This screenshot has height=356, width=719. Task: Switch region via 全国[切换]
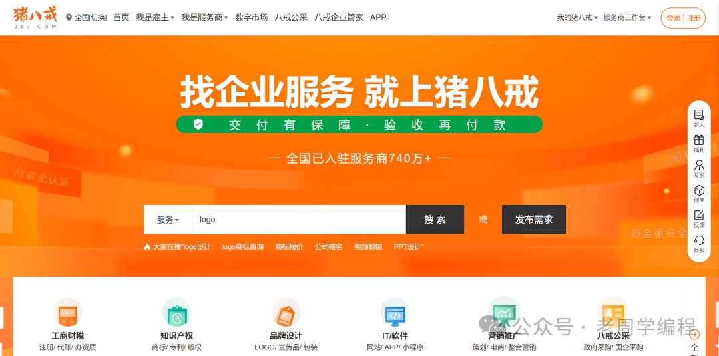pyautogui.click(x=91, y=17)
